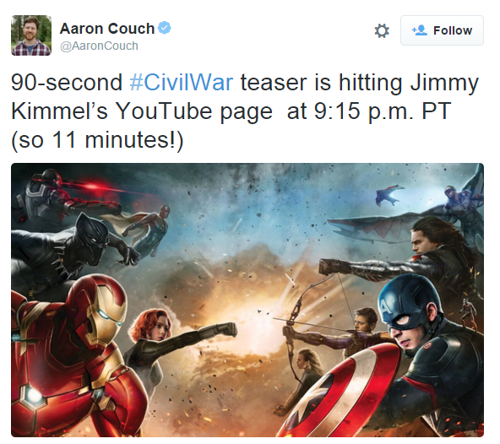This screenshot has width=500, height=444.
Task: Follow Aaron Couch
Action: tap(442, 30)
